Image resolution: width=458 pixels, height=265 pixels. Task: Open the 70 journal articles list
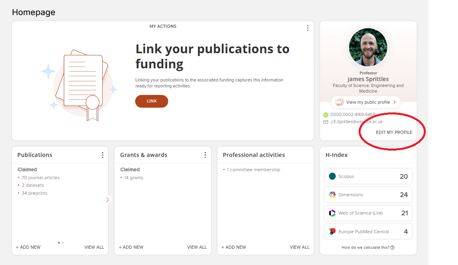pos(41,178)
